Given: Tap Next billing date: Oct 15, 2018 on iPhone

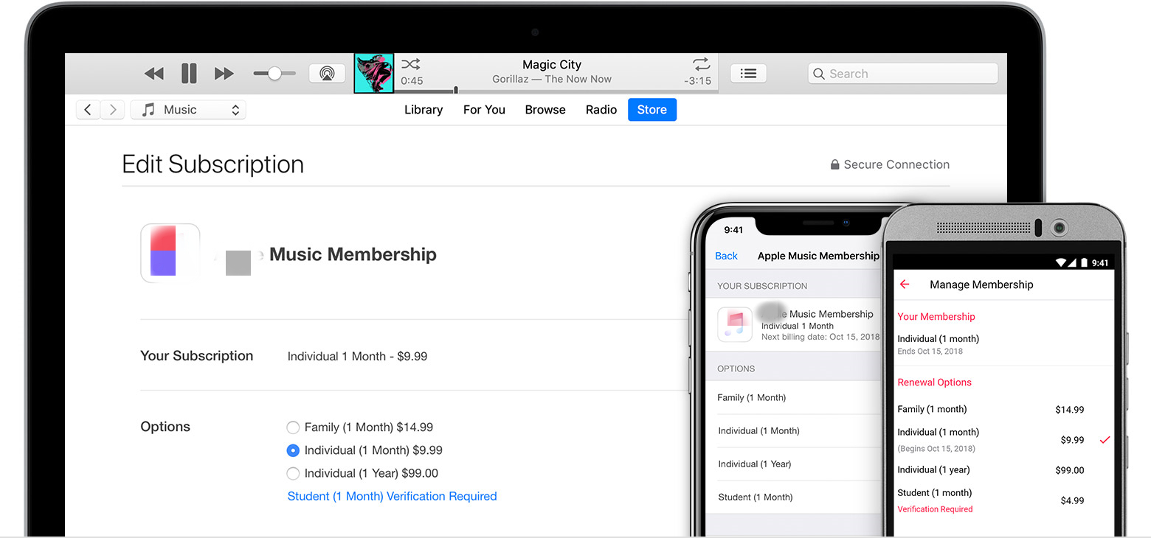Looking at the screenshot, I should 820,337.
